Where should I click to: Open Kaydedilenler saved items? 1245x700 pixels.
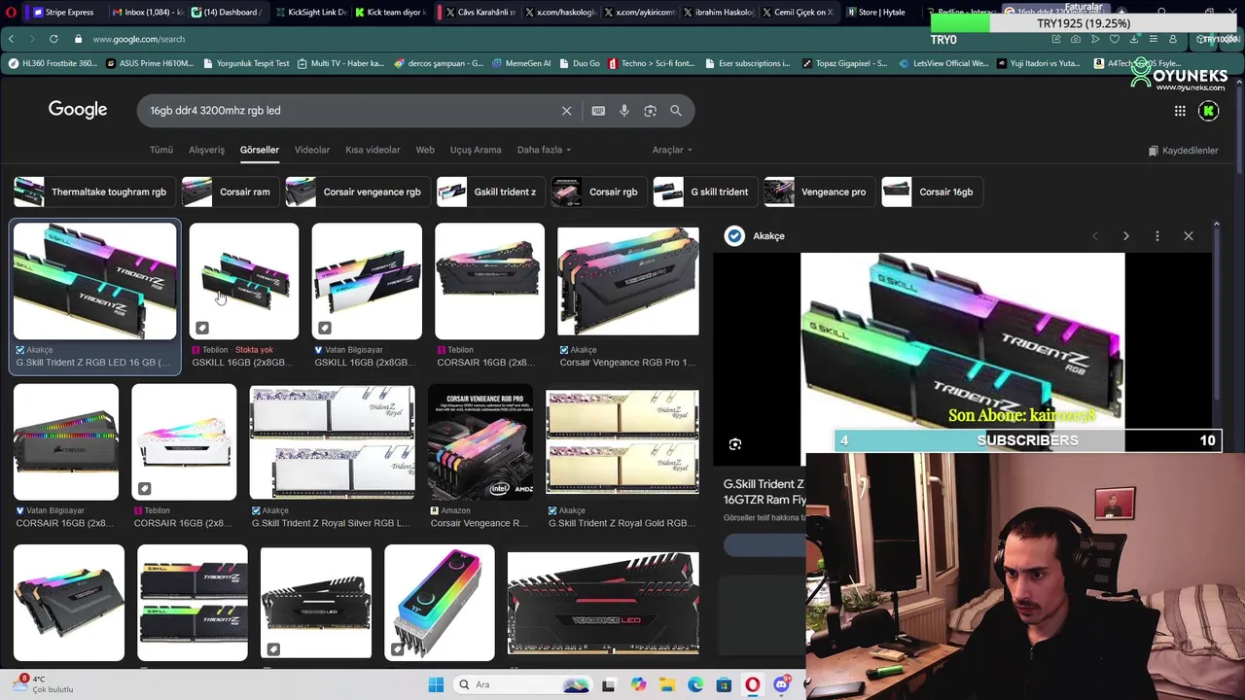pos(1183,151)
